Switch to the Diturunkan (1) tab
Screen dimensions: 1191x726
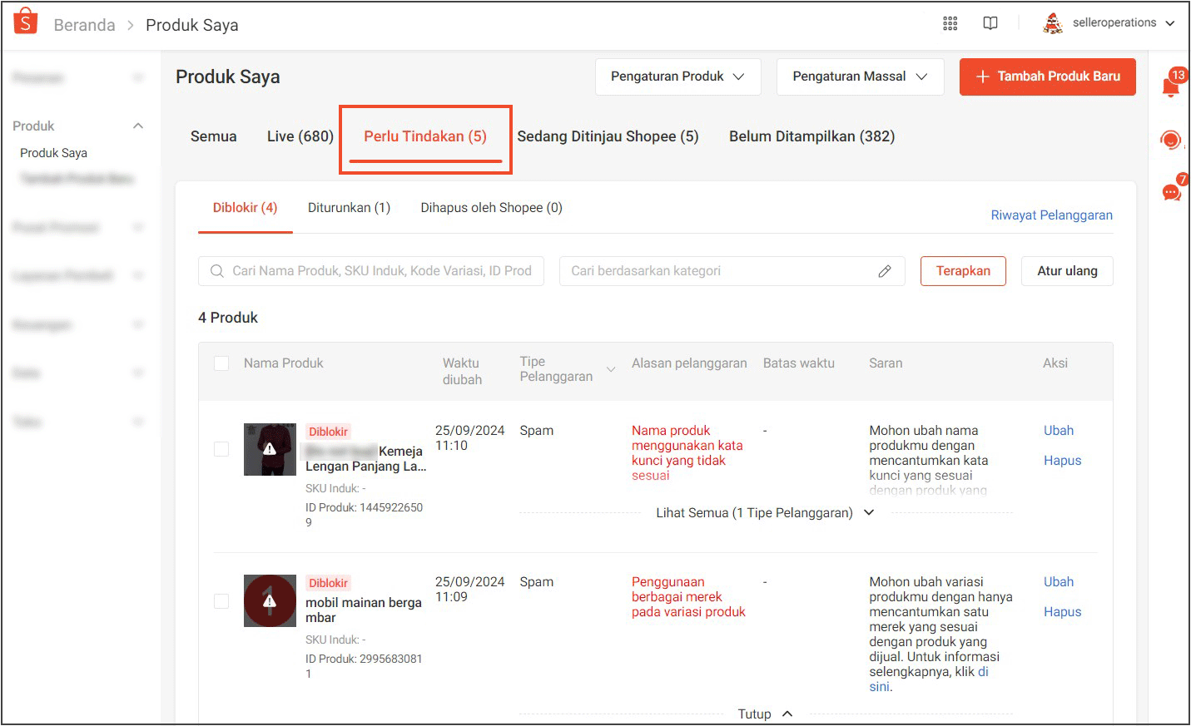coord(349,208)
